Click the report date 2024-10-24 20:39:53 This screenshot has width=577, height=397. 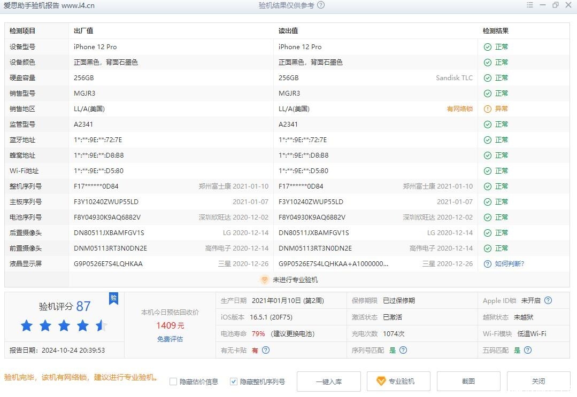click(73, 351)
